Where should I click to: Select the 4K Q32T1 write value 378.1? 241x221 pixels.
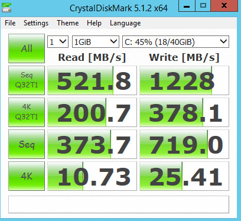pyautogui.click(x=184, y=112)
